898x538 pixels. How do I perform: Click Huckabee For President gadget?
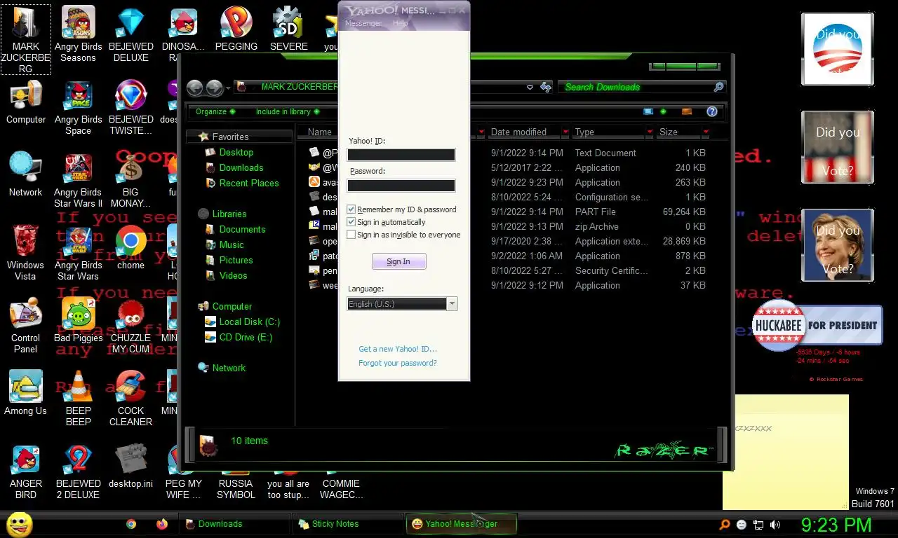point(817,325)
